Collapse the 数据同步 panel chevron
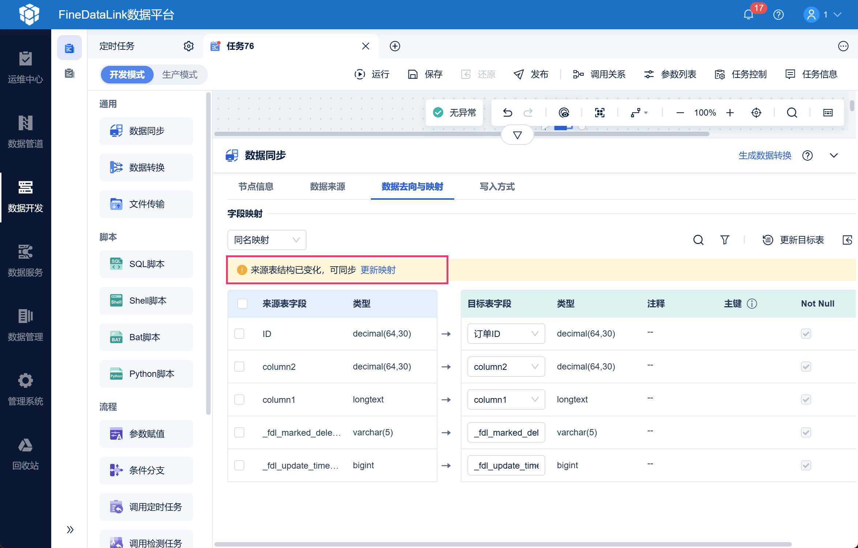This screenshot has width=858, height=548. [x=834, y=155]
